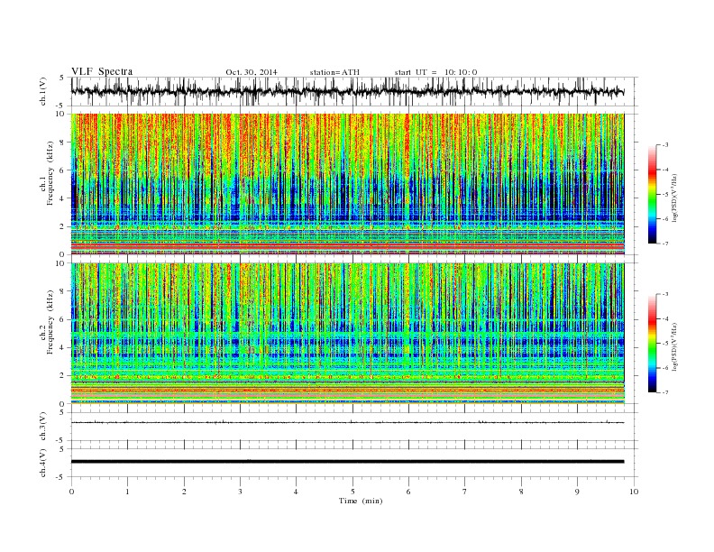Click the "8" kHz tick on ch.1 frequency axis
This screenshot has width=714, height=552.
pyautogui.click(x=63, y=143)
